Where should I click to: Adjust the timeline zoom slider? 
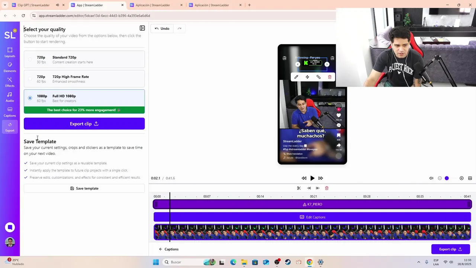447,178
